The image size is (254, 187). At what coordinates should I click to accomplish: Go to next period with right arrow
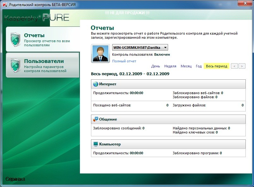point(242,66)
